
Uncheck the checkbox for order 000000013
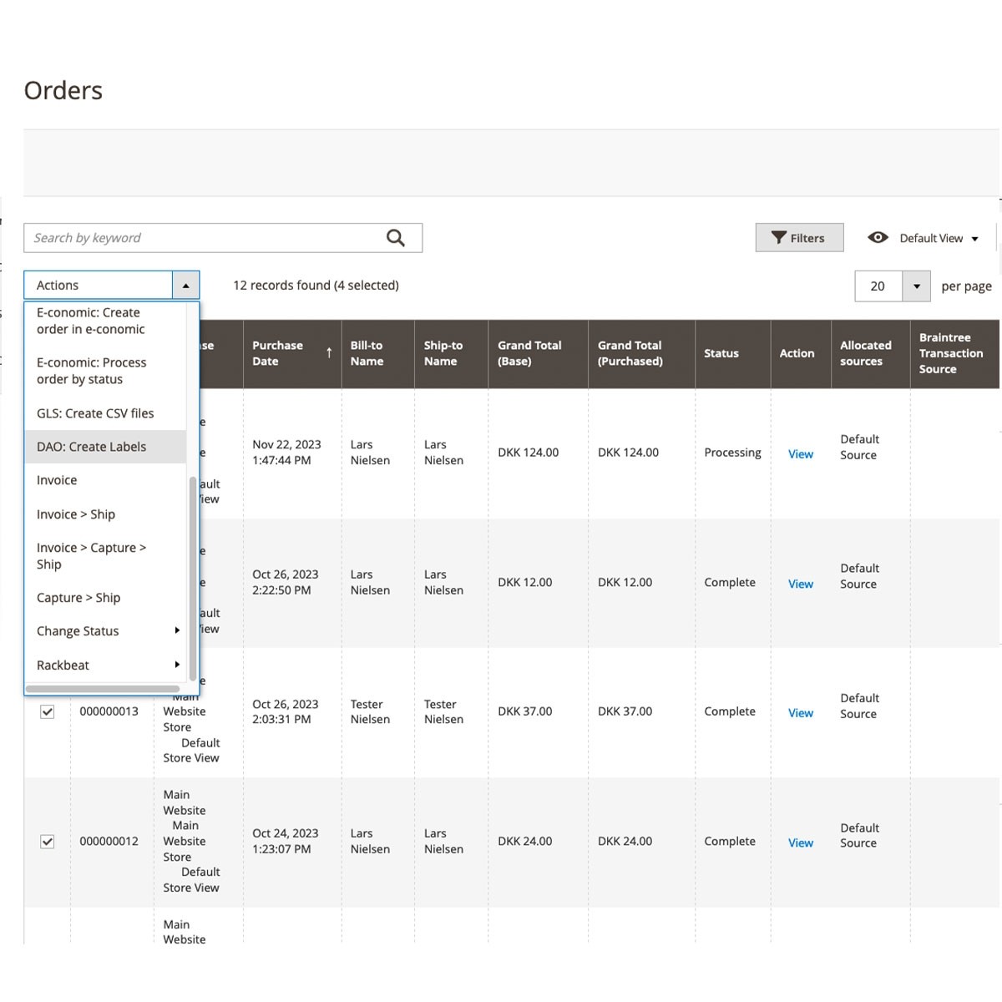point(48,711)
